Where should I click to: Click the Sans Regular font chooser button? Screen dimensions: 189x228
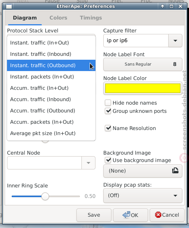pos(143,64)
